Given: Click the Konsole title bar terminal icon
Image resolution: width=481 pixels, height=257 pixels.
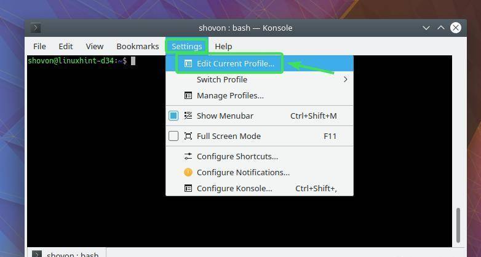Looking at the screenshot, I should [x=36, y=28].
